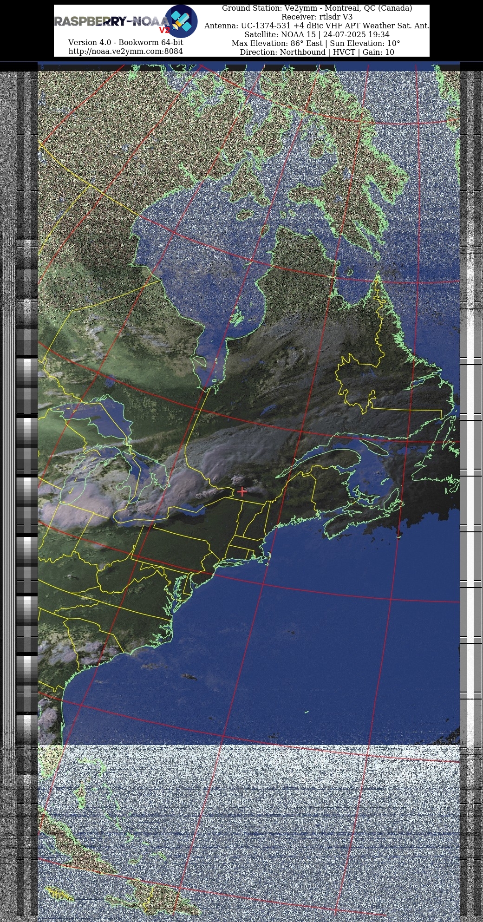Click the 'Version 4.0 - Bookworm 64-bit' text
The image size is (483, 922).
click(x=125, y=42)
